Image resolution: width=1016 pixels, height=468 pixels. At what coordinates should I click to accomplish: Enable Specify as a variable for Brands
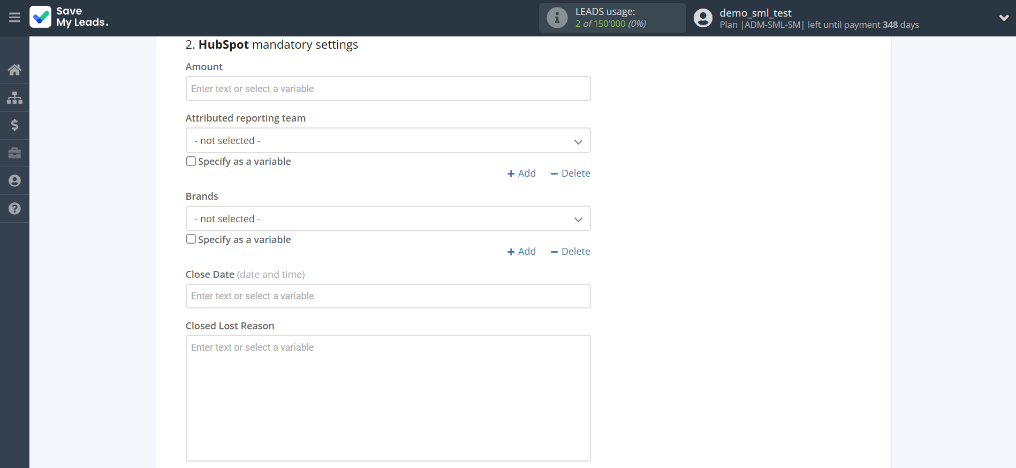[191, 239]
